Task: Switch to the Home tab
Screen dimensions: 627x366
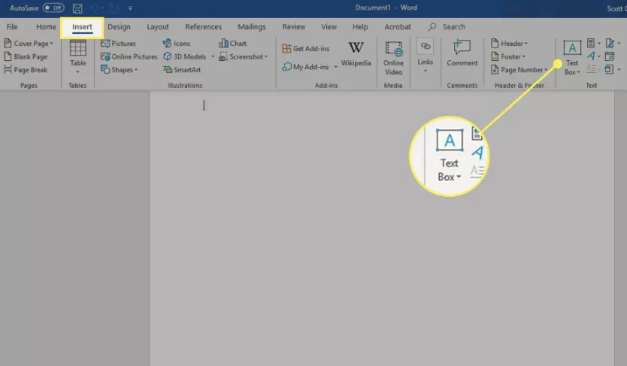Action: pos(46,27)
